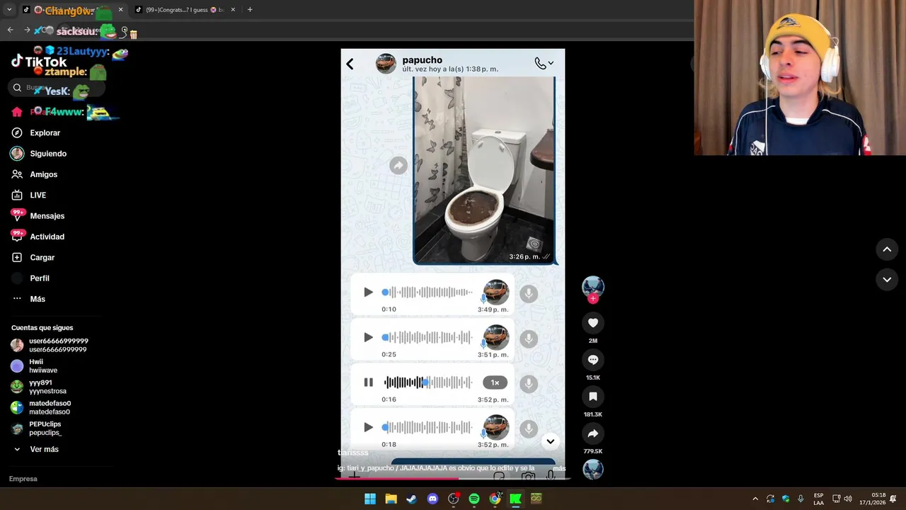Open File Explorer from the taskbar

point(391,499)
